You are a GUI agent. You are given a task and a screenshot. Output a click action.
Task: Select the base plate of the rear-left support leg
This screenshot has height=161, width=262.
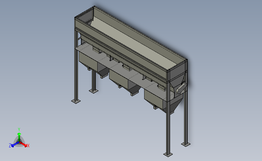tap(94, 91)
